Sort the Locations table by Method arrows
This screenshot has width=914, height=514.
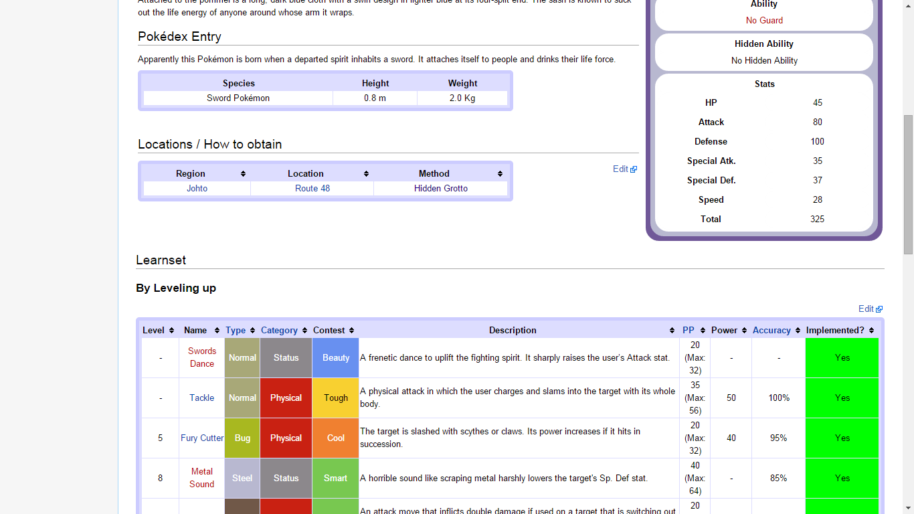tap(500, 174)
